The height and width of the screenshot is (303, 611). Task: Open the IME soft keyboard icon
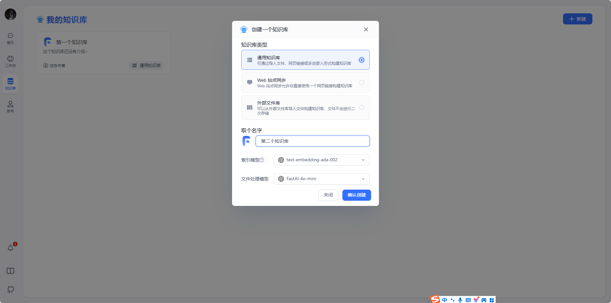[468, 300]
